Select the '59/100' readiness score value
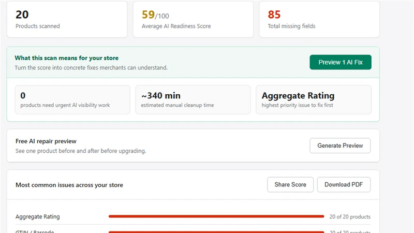 tap(155, 15)
